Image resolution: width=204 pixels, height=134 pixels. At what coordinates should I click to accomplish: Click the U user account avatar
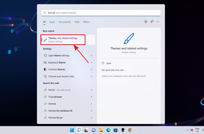(x=146, y=21)
